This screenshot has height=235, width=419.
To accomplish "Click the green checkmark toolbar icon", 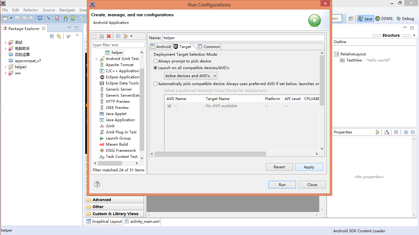I will pos(82,18).
